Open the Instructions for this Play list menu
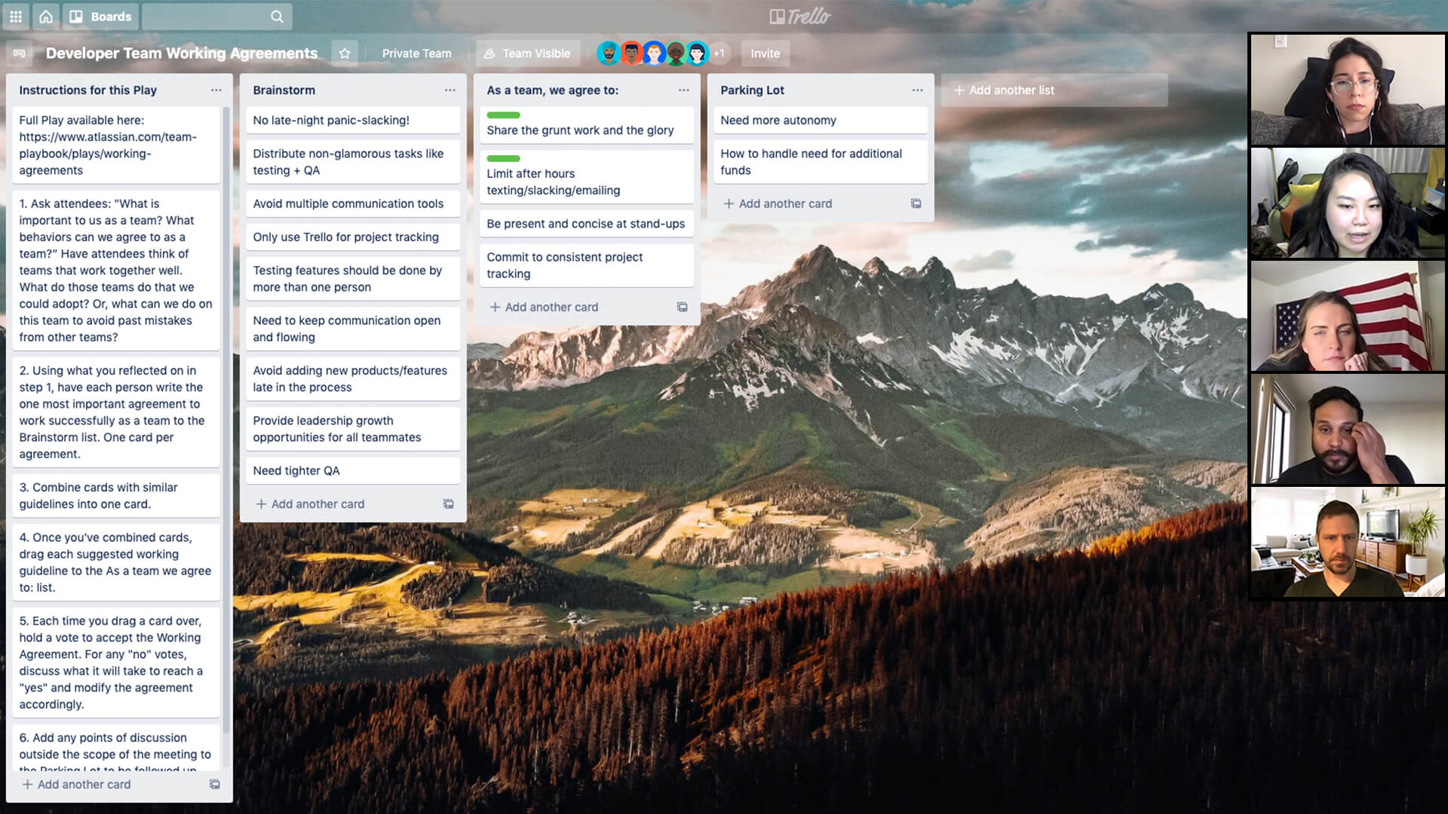Image resolution: width=1448 pixels, height=814 pixels. click(x=216, y=90)
